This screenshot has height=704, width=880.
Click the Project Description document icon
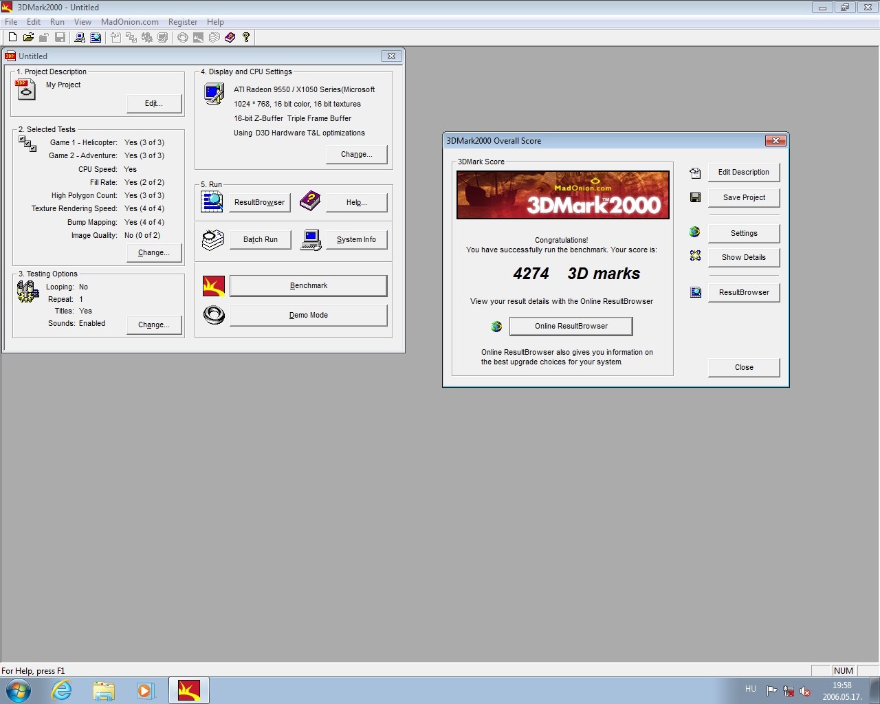(x=25, y=89)
